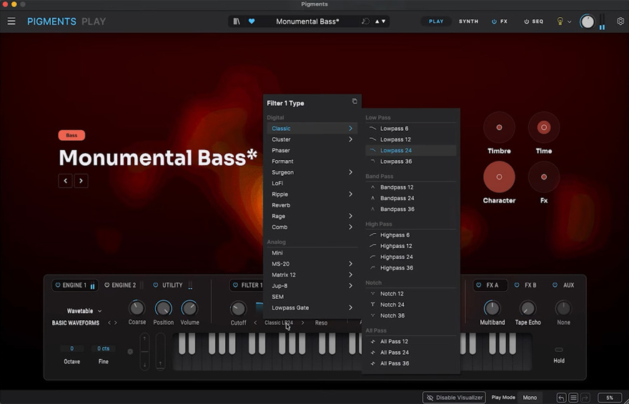Toggle FX A power button

[x=479, y=285]
